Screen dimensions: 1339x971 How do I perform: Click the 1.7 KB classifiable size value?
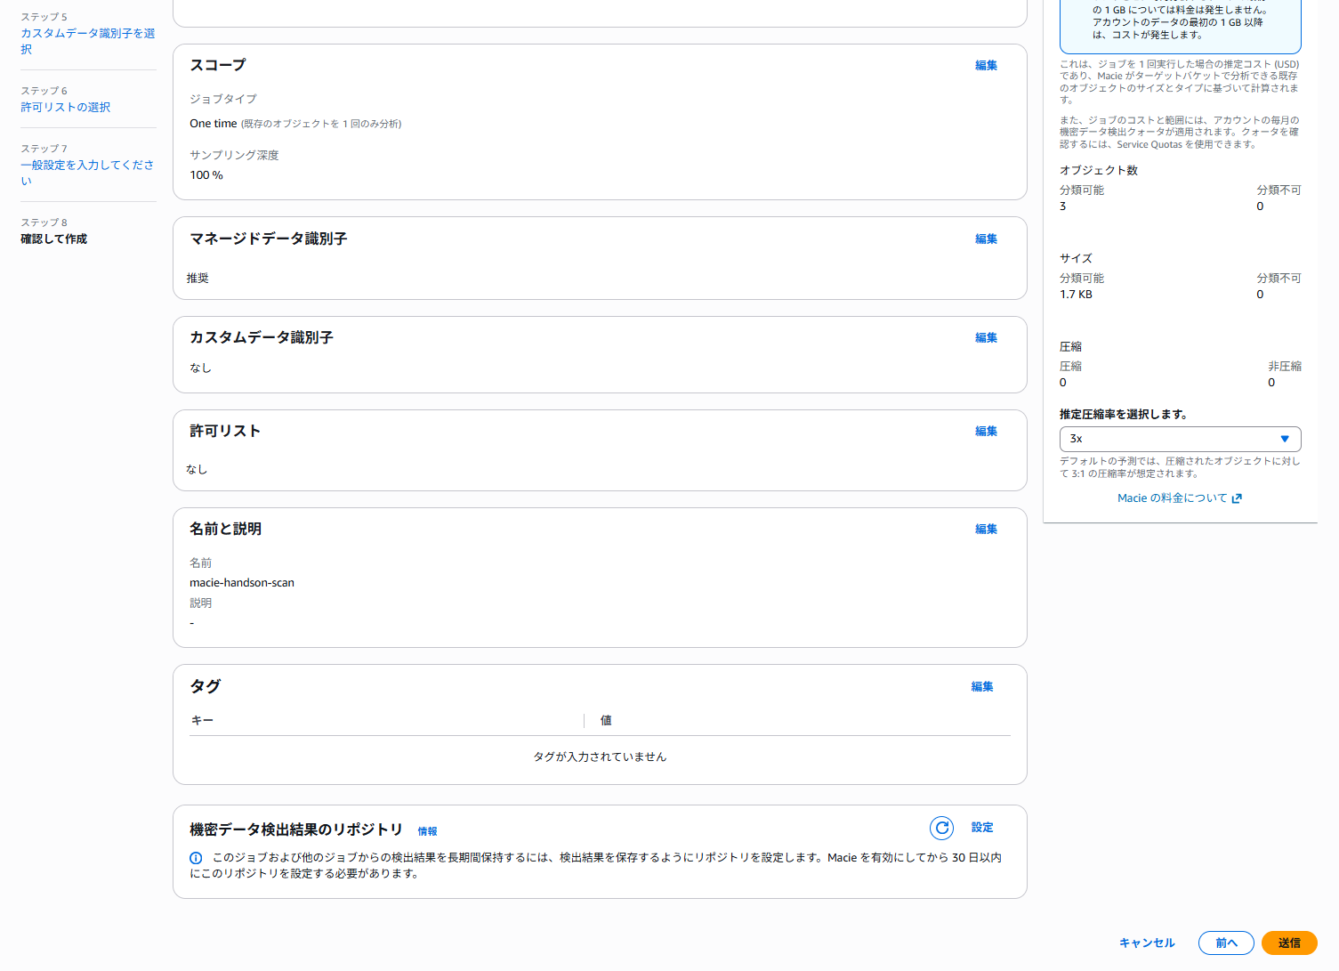1076,295
